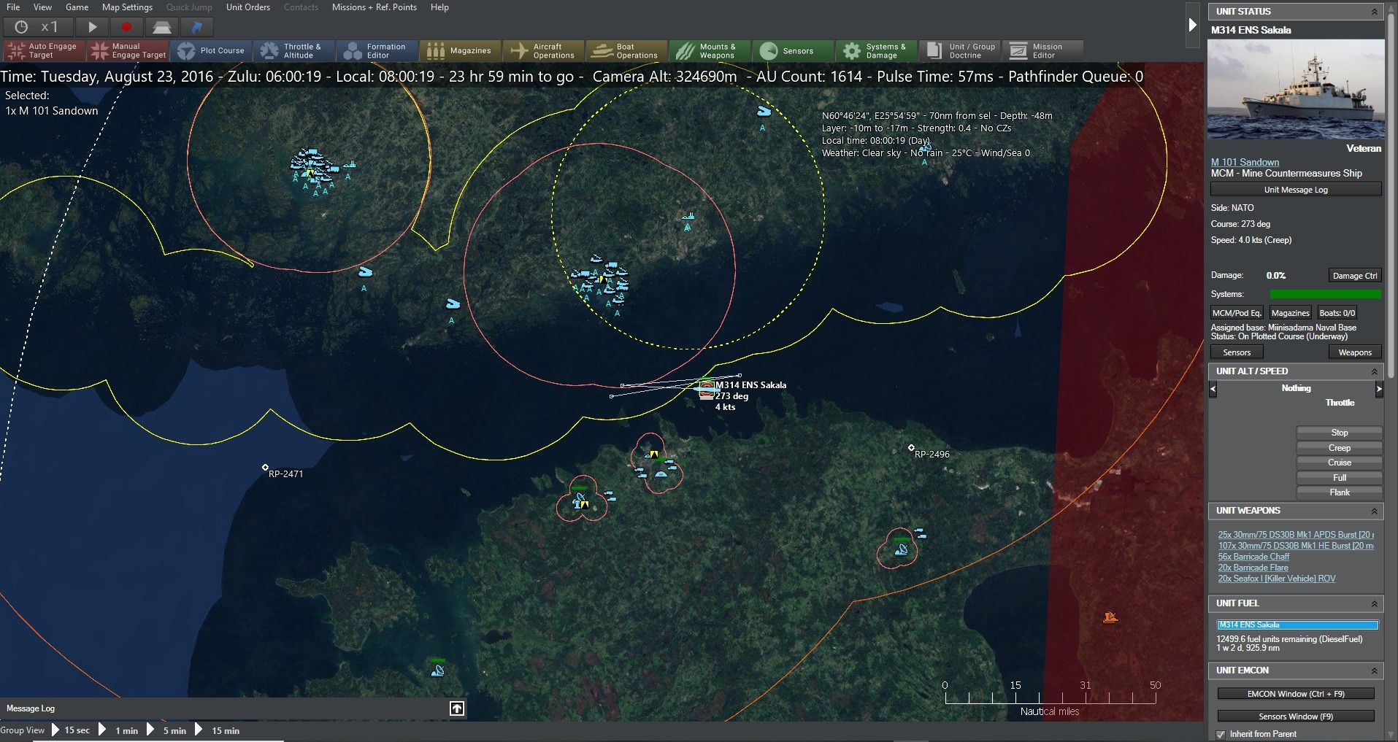Open Magazines from the toolbar
Screen dimensions: 1398x742
(460, 50)
